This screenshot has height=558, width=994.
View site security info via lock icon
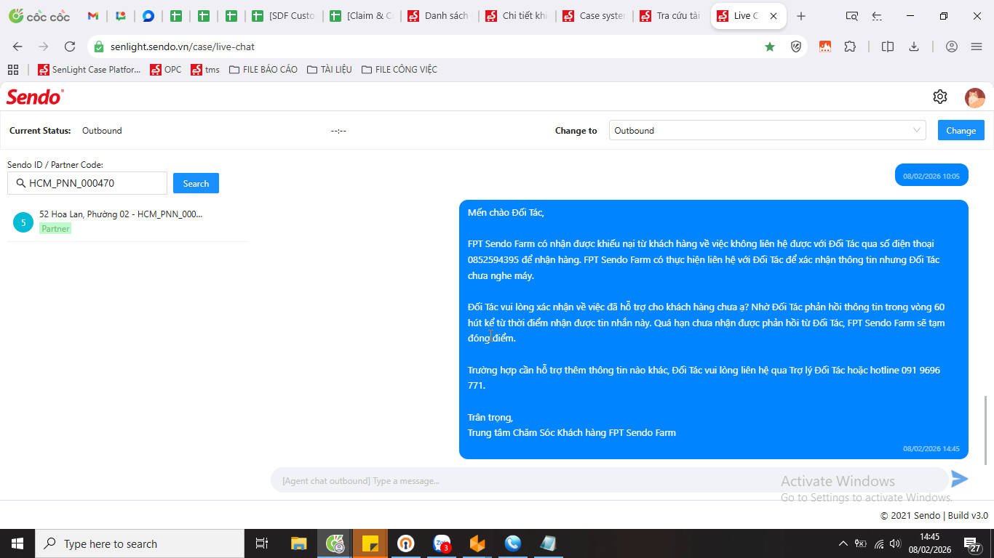coord(99,46)
